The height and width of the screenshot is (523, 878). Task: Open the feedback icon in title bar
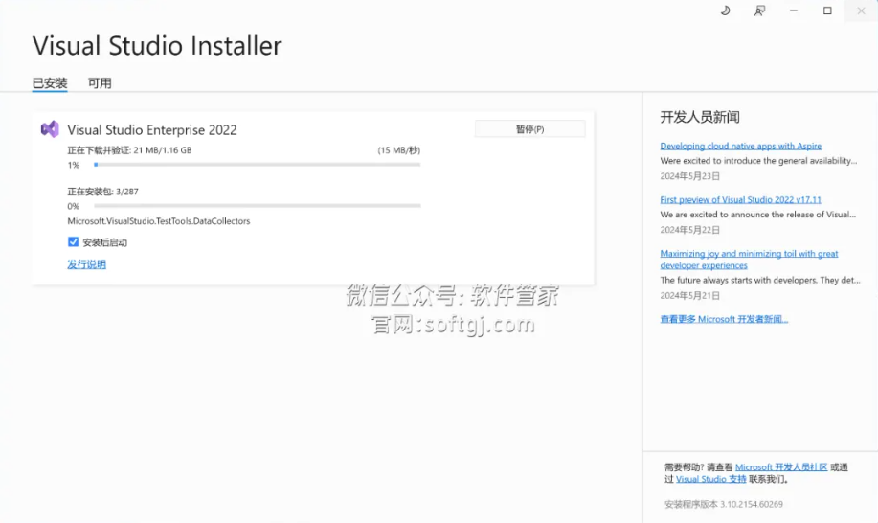(759, 11)
